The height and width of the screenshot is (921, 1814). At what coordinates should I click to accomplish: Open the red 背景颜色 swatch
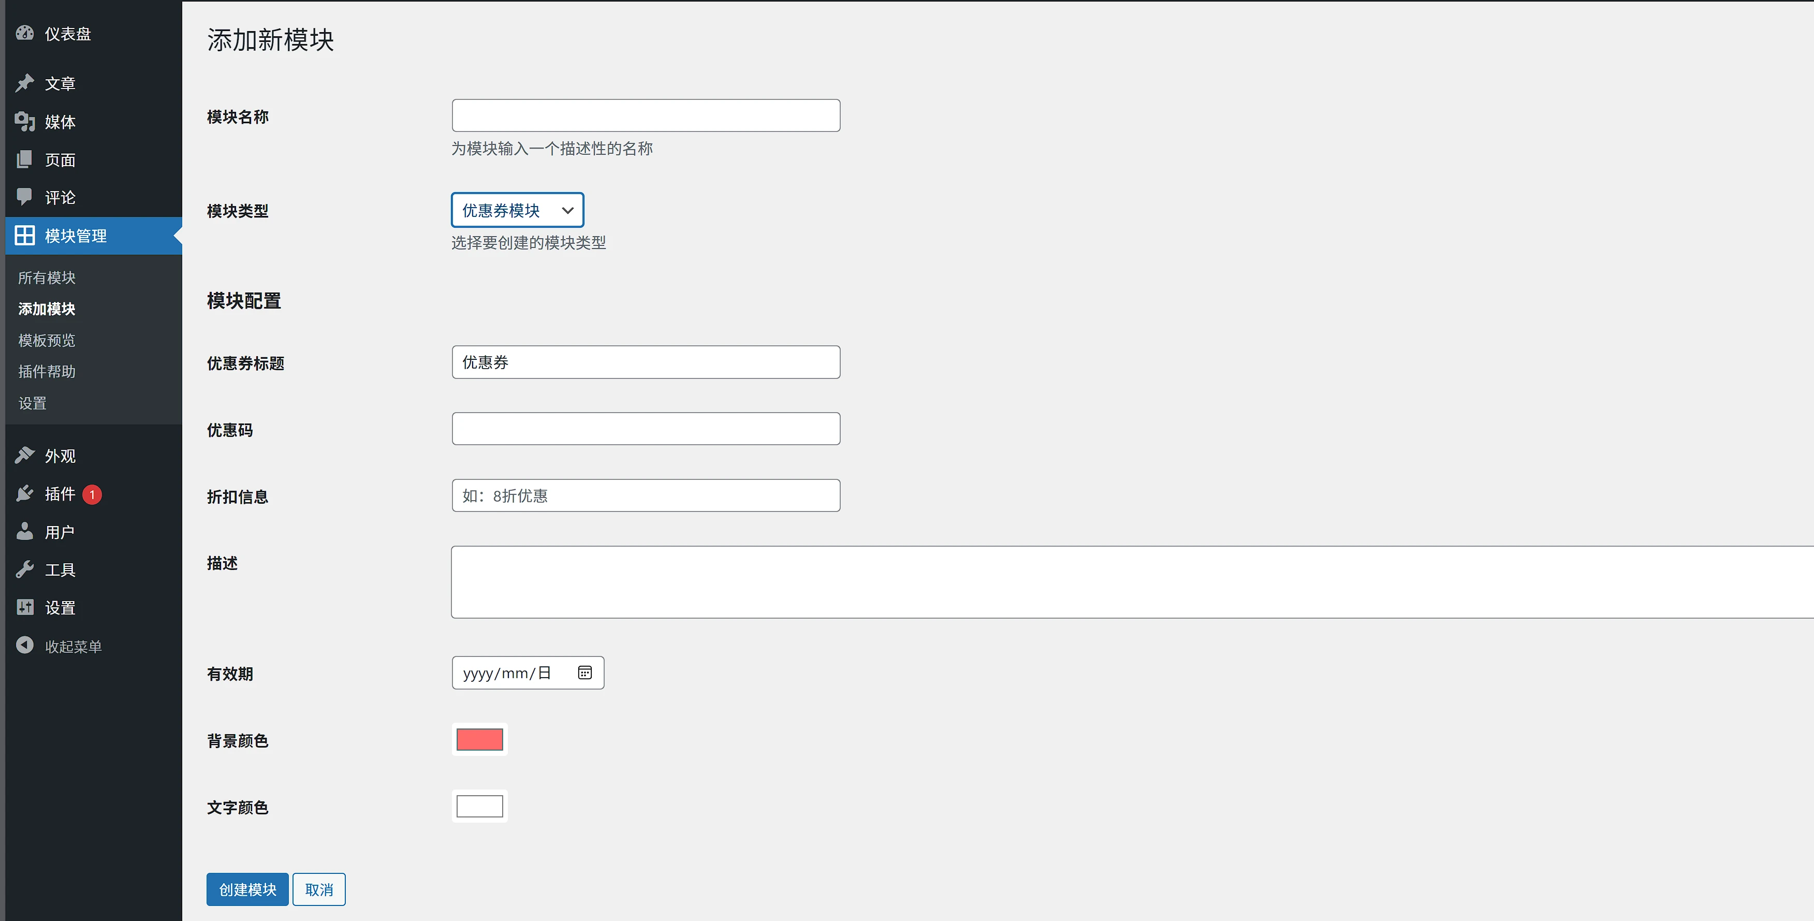coord(479,739)
